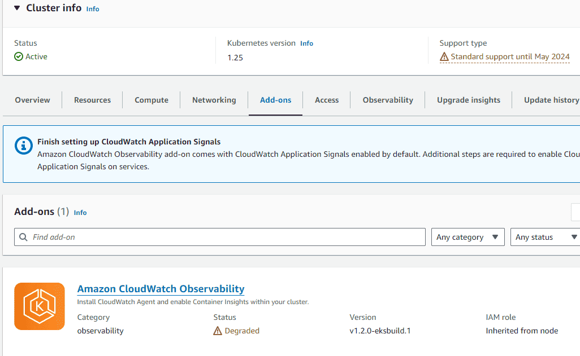
Task: Open the Access tab
Action: click(x=327, y=100)
